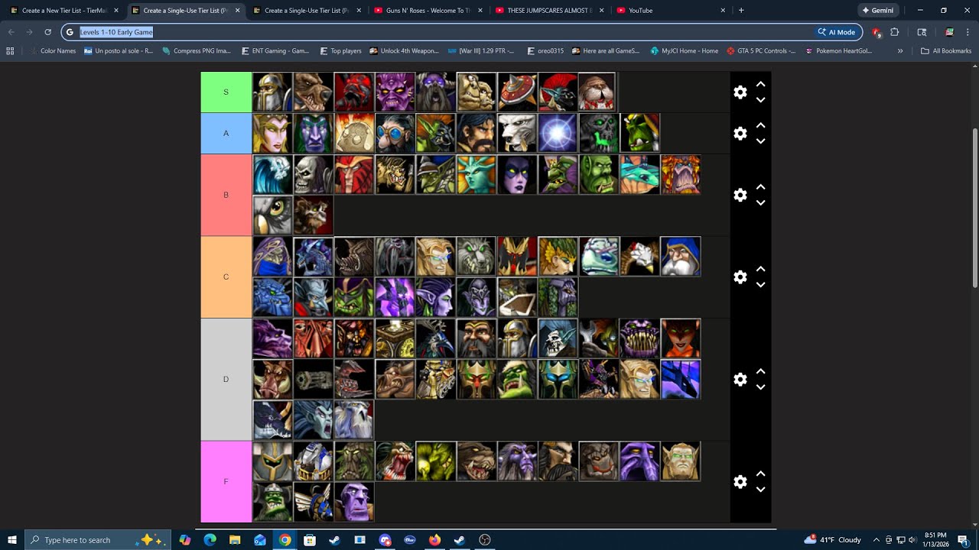Open Firefox from taskbar
Image resolution: width=979 pixels, height=550 pixels.
pyautogui.click(x=434, y=540)
